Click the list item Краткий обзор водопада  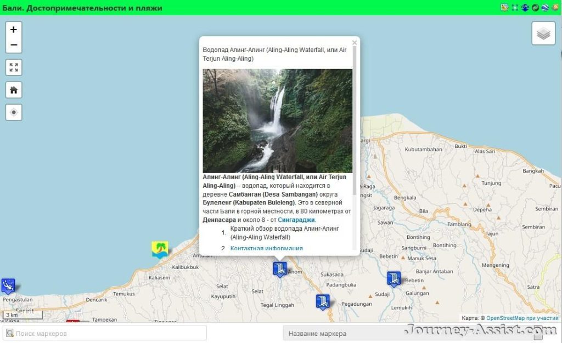point(284,233)
